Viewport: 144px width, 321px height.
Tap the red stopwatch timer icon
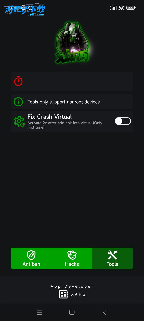click(x=18, y=81)
